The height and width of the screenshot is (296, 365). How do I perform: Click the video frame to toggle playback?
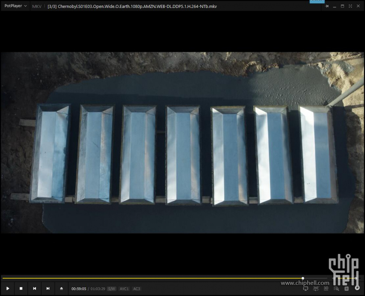pos(182,142)
